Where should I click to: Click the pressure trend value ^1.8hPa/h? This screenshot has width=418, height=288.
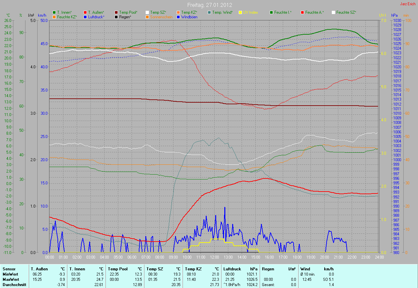coord(233,285)
